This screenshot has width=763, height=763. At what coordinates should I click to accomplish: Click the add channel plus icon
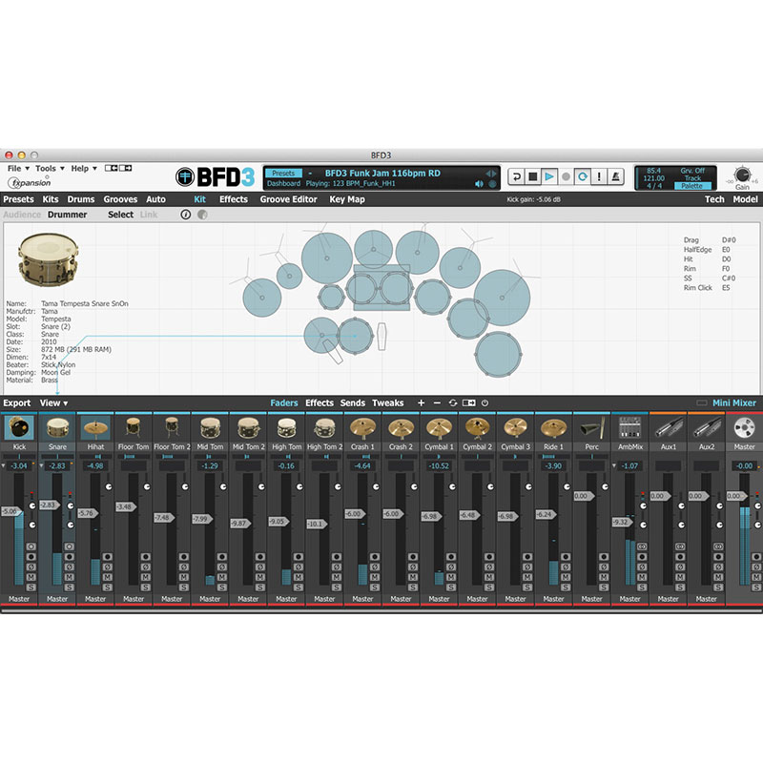[x=422, y=403]
